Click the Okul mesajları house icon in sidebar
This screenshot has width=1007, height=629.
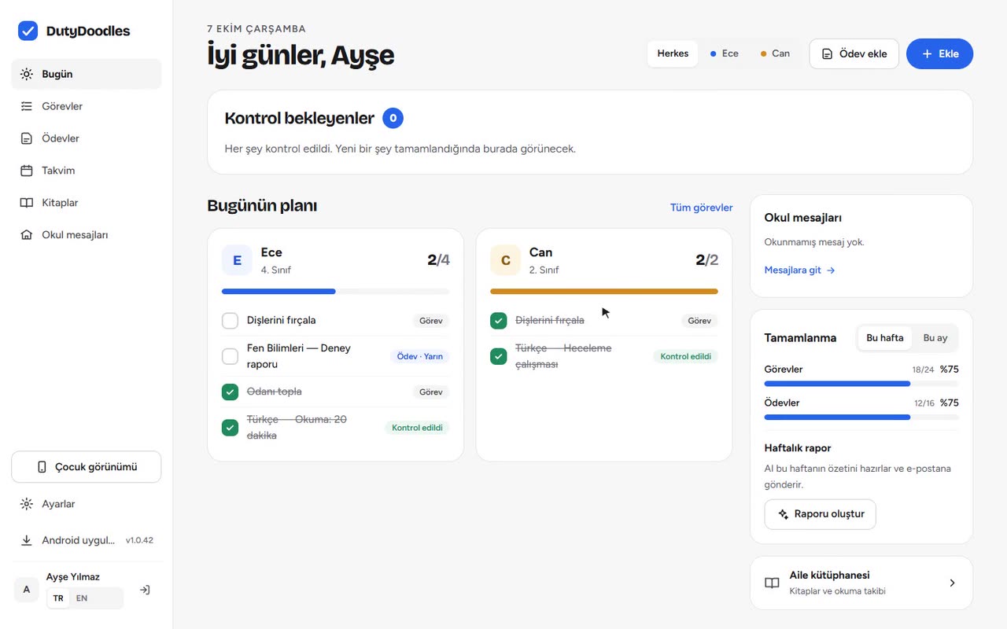(x=27, y=235)
